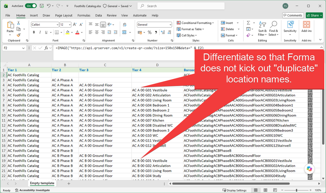
Task: Toggle Center horizontal alignment
Action: click(x=97, y=32)
